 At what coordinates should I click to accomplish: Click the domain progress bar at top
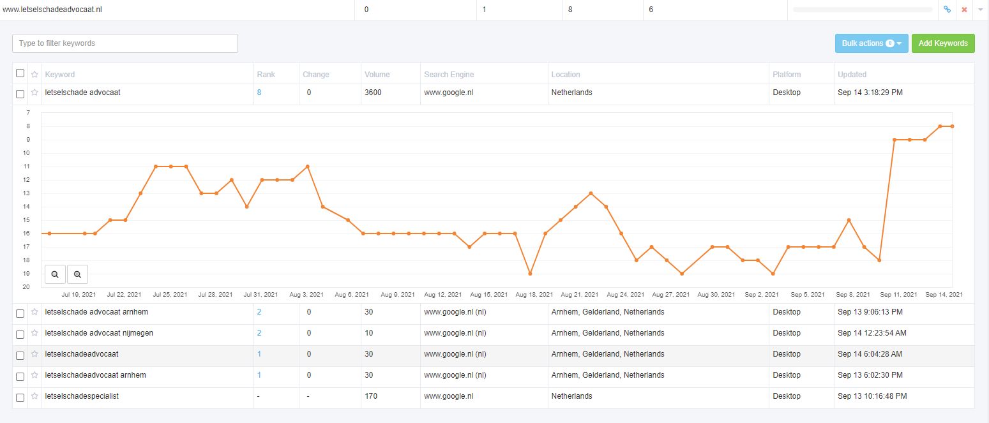[x=863, y=10]
